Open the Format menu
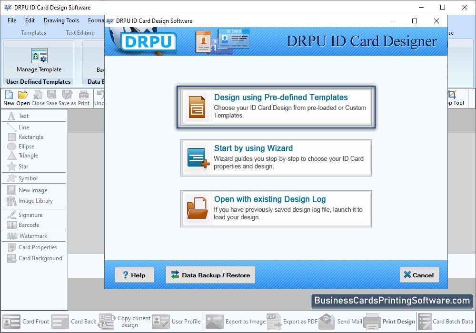 [96, 20]
